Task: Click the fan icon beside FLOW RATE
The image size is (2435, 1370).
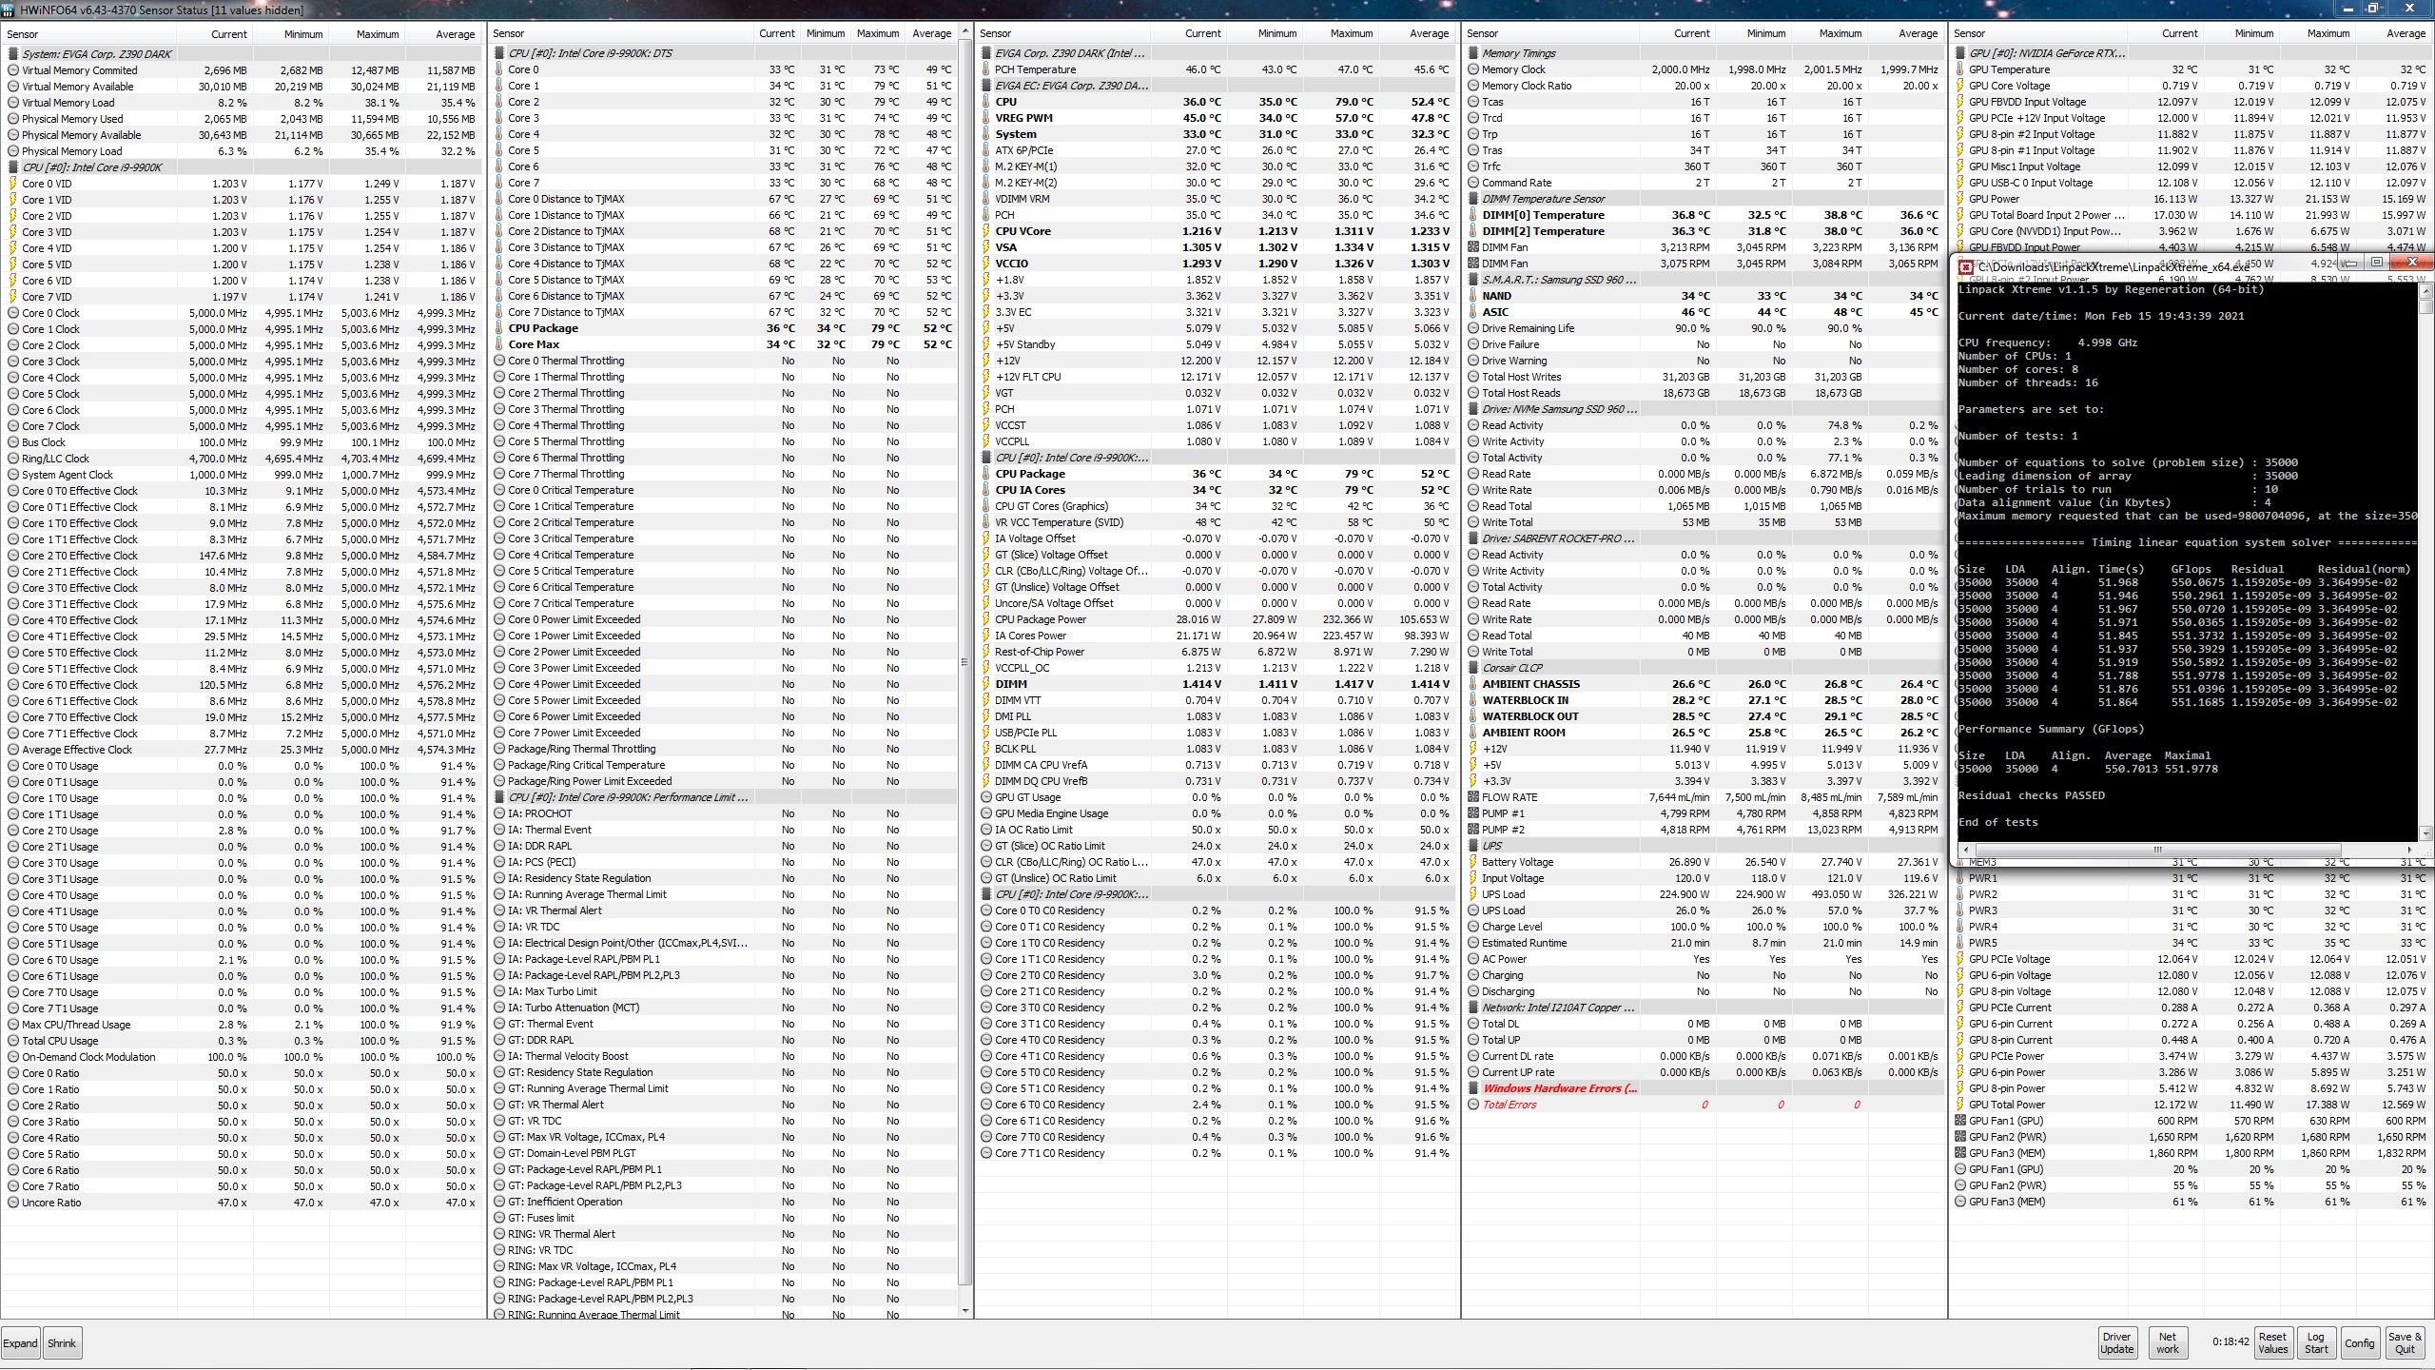Action: (1473, 797)
